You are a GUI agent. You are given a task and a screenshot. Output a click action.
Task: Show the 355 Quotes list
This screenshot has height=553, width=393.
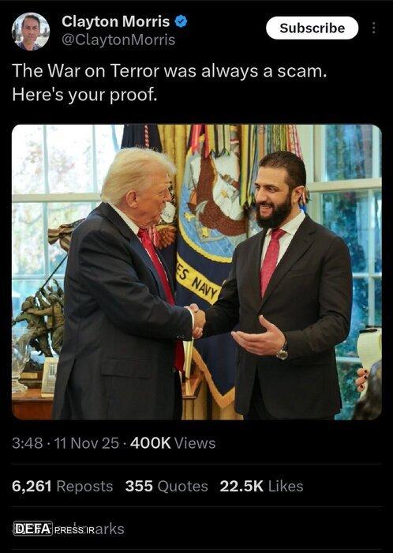point(167,487)
